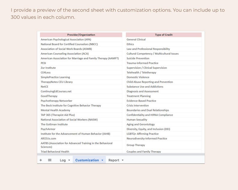This screenshot has height=190, width=238.
Task: Open the Log tab dropdown arrow
Action: [x=69, y=160]
